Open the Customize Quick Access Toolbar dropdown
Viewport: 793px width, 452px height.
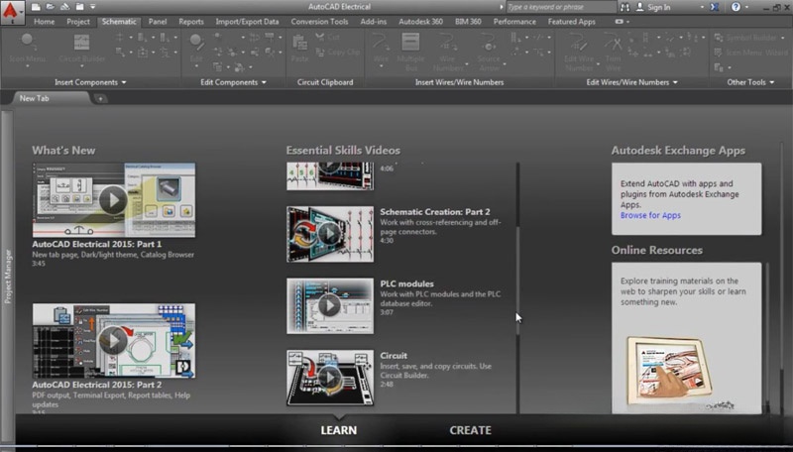(93, 7)
